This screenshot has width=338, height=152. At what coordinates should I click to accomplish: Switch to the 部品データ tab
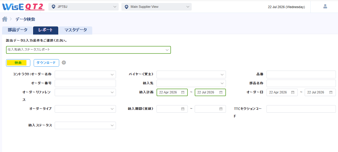[x=17, y=30]
